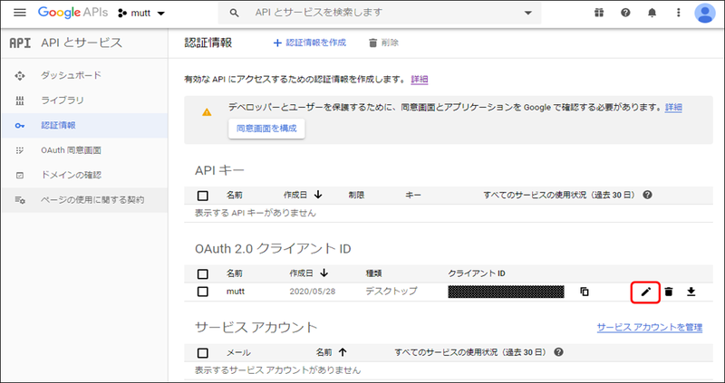Open the 詳細 link after the description text
The height and width of the screenshot is (383, 725).
[420, 80]
